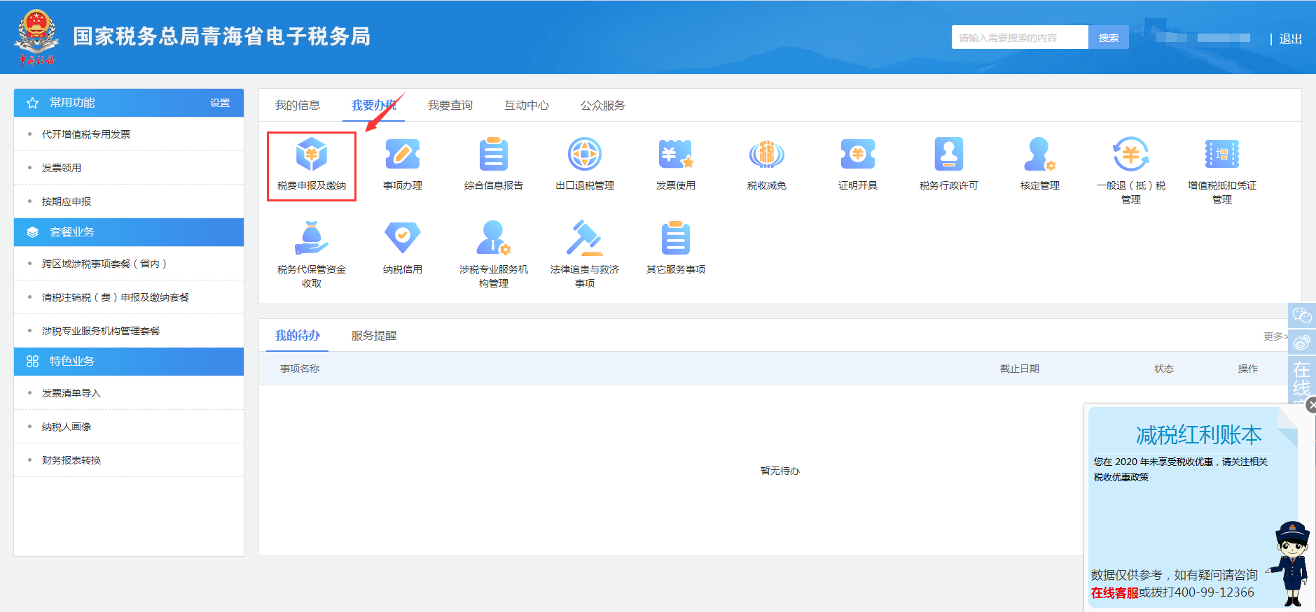Switch to 我的信息 tab
The height and width of the screenshot is (612, 1316).
coord(298,106)
